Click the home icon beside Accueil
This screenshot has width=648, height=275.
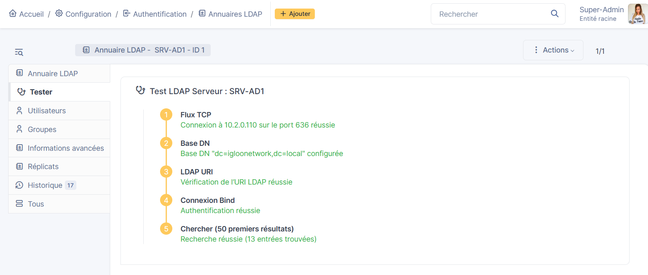point(13,13)
